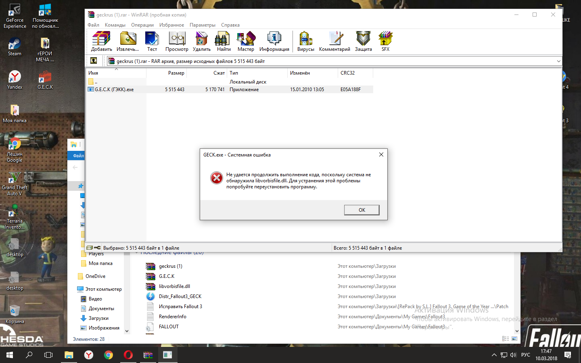Add archive Комментарий
581x363 pixels.
click(x=334, y=42)
